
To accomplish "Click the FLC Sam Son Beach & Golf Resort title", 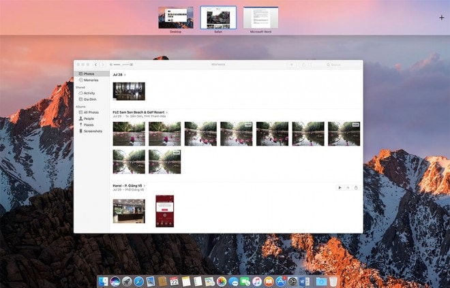I will [x=138, y=112].
